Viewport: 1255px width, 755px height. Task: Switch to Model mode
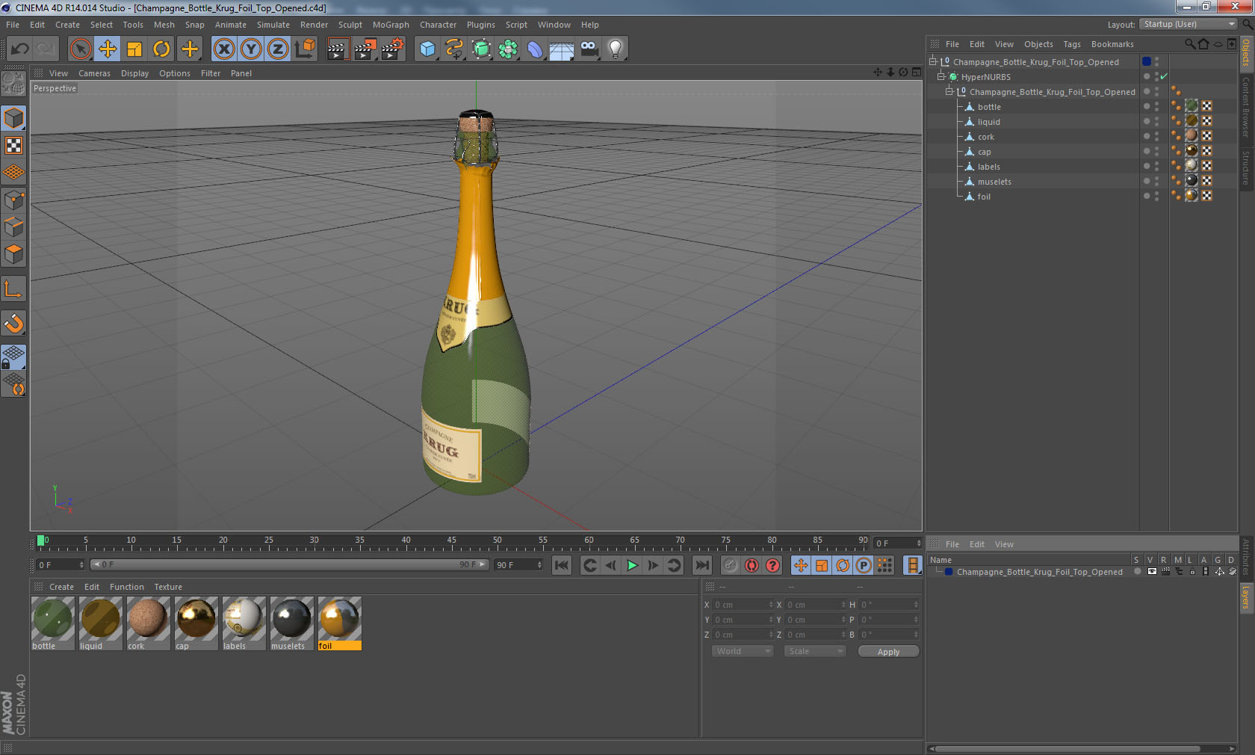click(13, 118)
